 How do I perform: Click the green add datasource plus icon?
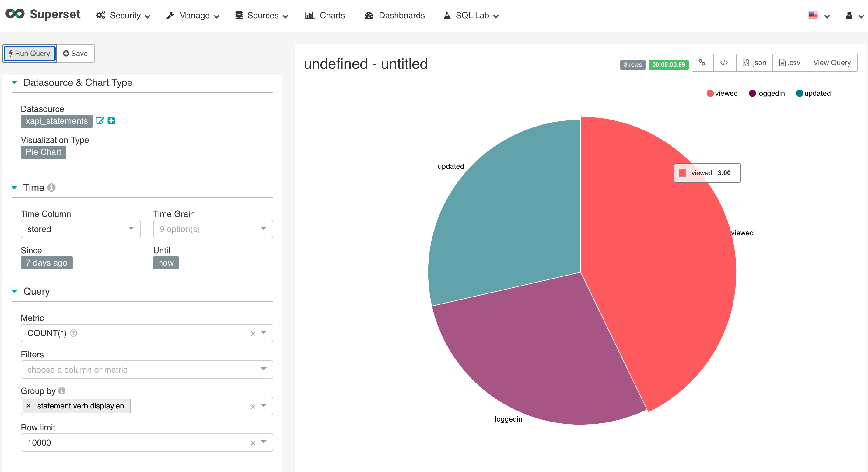pyautogui.click(x=111, y=120)
